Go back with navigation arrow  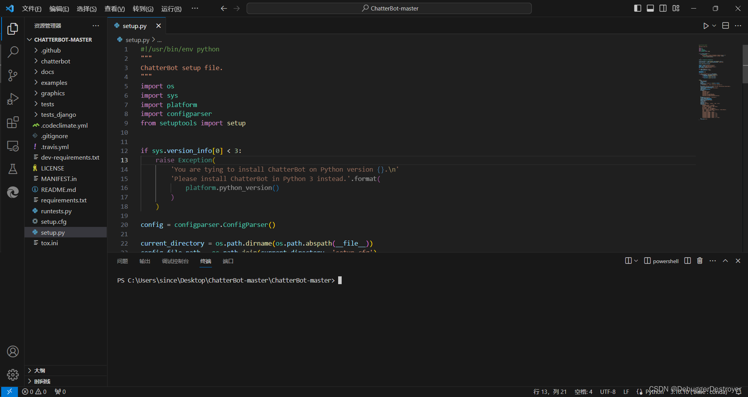pos(224,8)
